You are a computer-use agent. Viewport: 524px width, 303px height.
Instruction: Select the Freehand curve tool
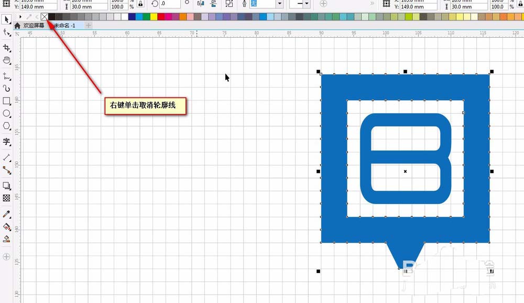click(6, 77)
